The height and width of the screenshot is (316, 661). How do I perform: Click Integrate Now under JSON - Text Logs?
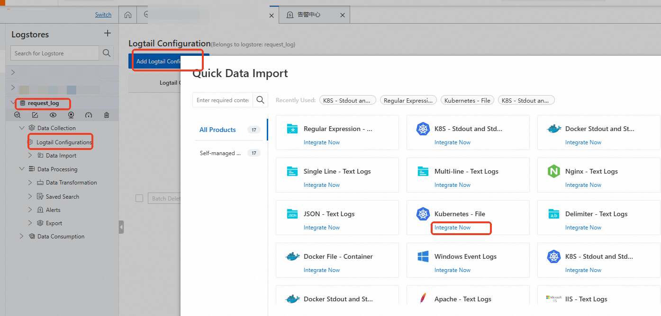tap(322, 228)
